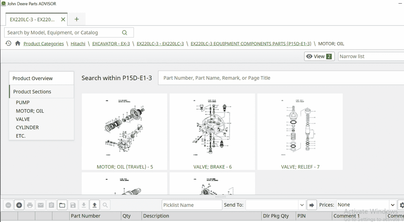Open the VALVE section

point(23,119)
